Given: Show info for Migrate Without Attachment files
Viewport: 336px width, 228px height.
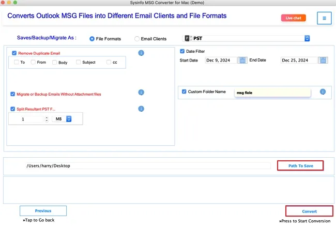Looking at the screenshot, I should (x=141, y=93).
